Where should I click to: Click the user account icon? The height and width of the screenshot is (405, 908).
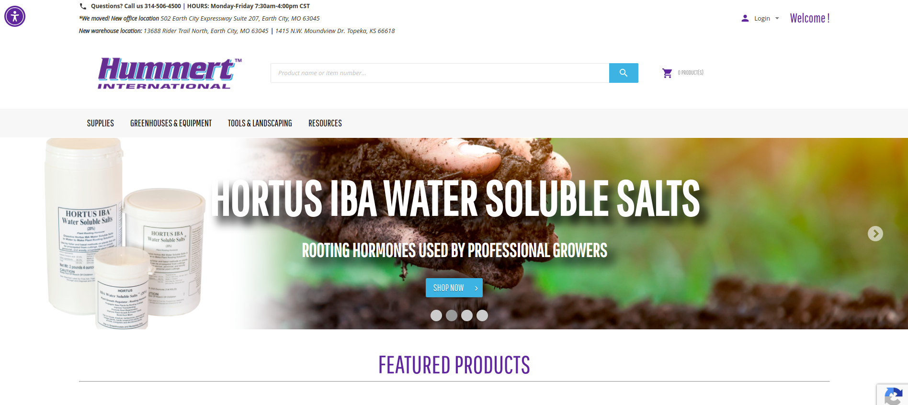click(x=745, y=18)
